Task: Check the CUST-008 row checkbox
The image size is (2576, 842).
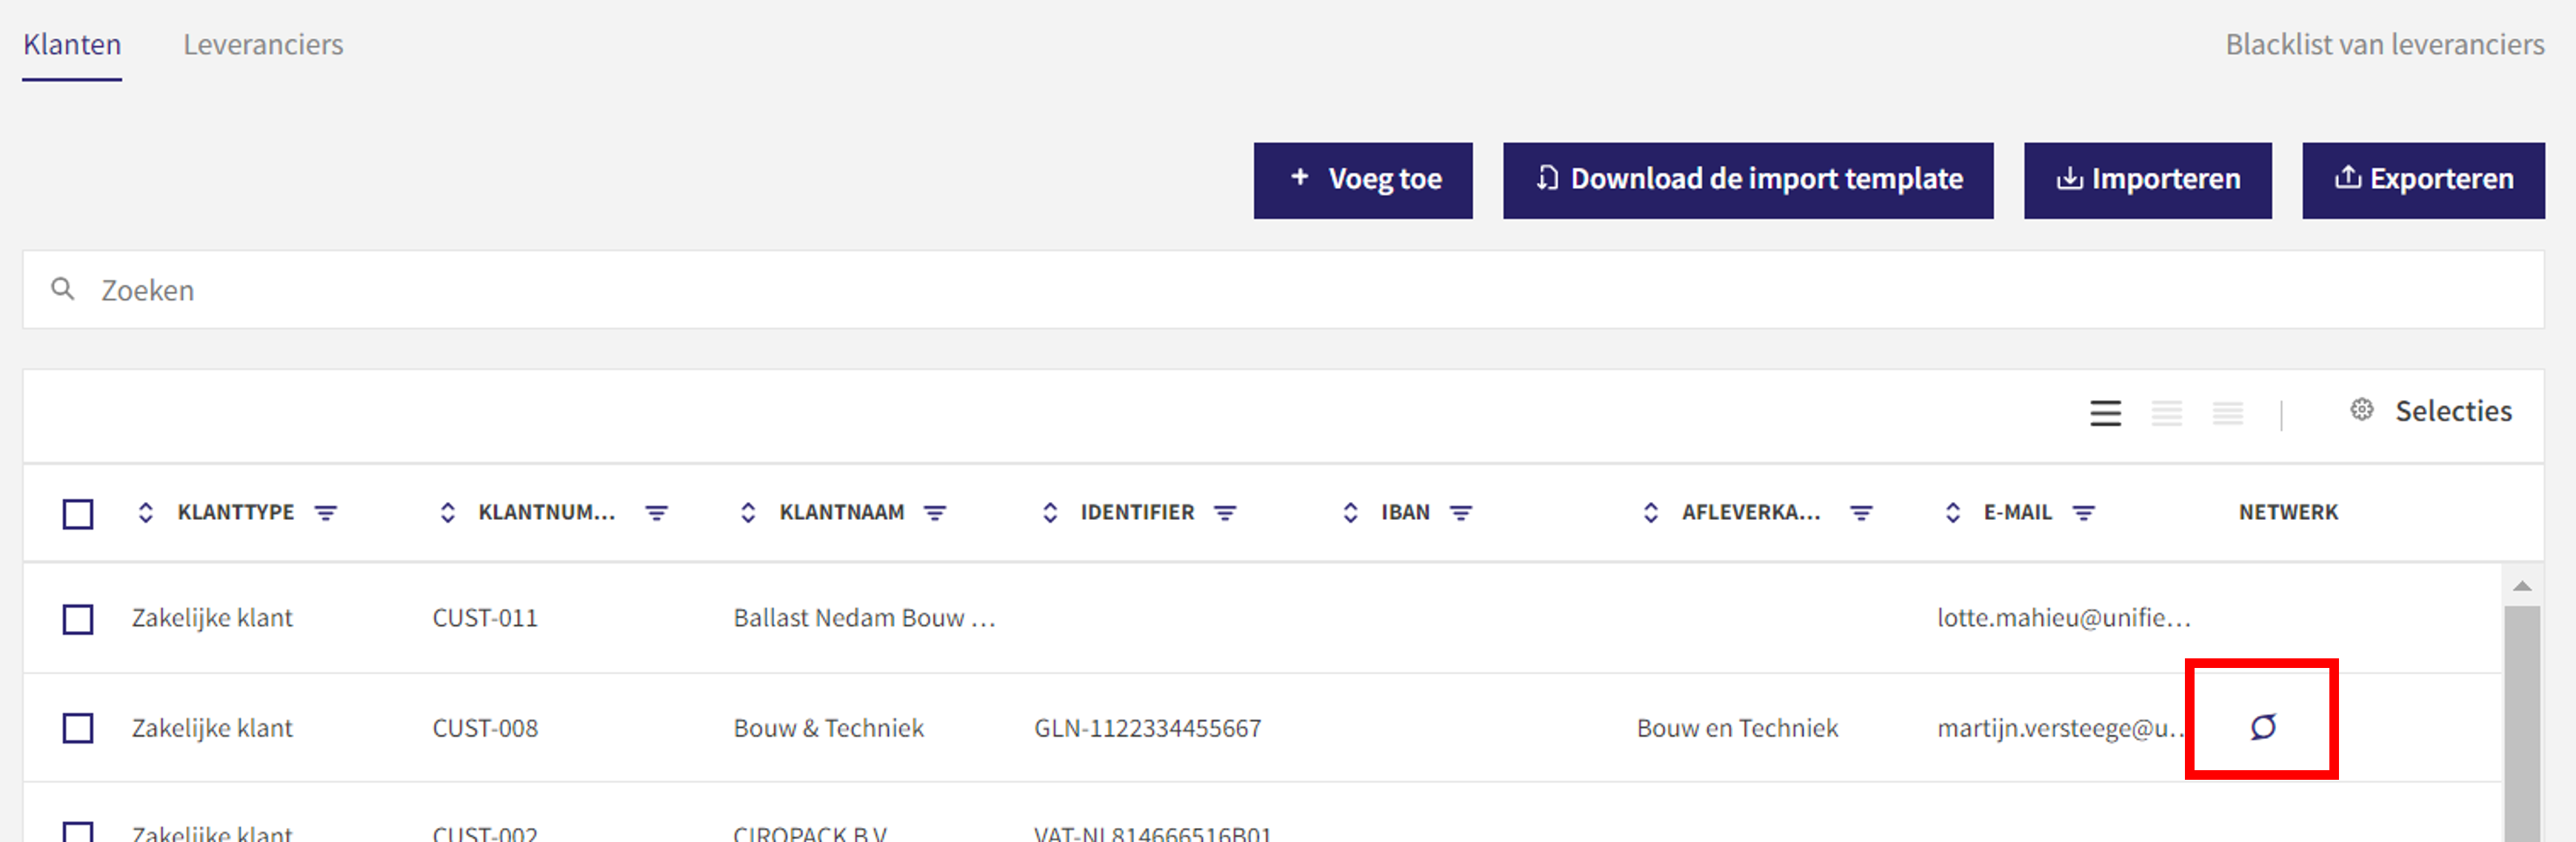Action: 78,728
